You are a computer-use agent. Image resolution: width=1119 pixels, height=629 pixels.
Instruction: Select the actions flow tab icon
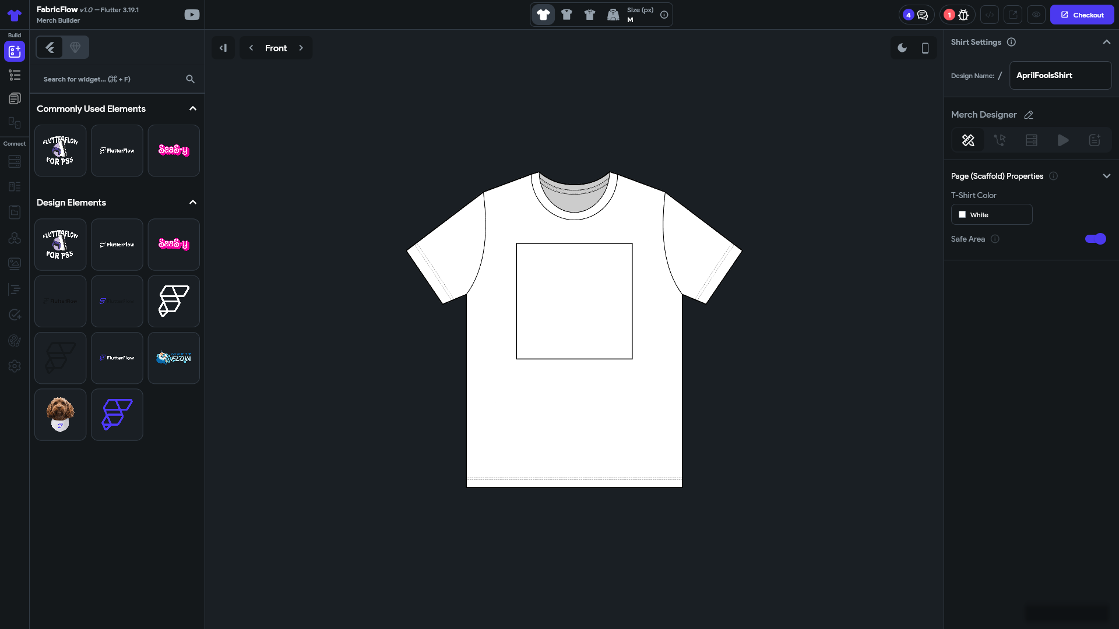1000,140
